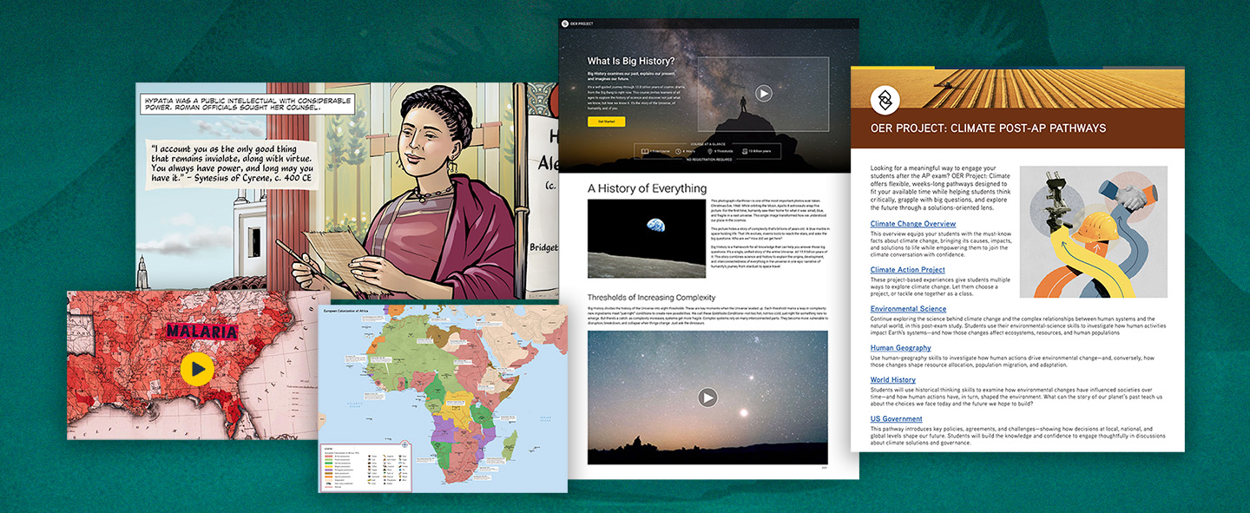Image resolution: width=1250 pixels, height=513 pixels.
Task: Open the Hypatia graphic biography comic
Action: [x=346, y=191]
